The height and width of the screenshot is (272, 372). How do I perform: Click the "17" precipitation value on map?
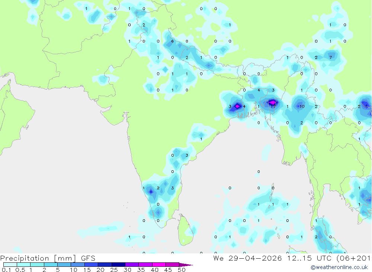point(273,107)
